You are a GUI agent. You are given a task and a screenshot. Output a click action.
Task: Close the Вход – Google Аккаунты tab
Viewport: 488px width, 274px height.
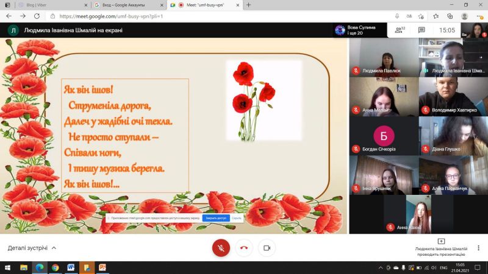coord(162,5)
